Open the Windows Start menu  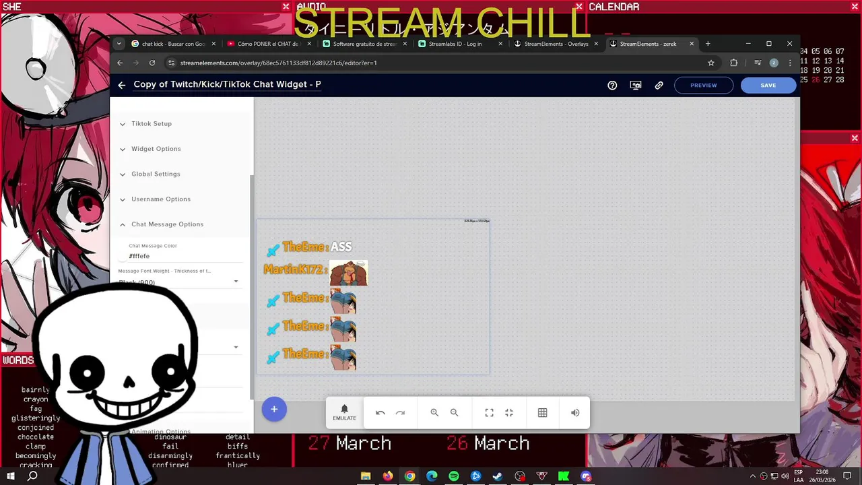[10, 476]
